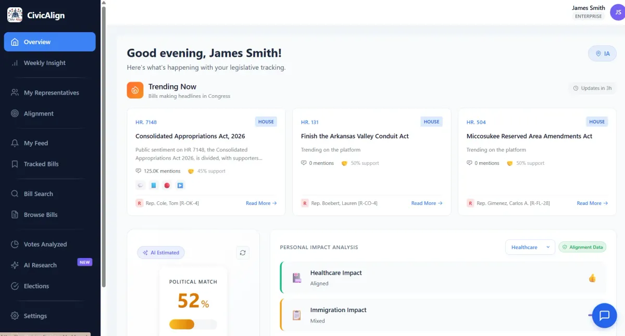Select Tracked Bills from sidebar
This screenshot has width=625, height=336.
pos(41,164)
